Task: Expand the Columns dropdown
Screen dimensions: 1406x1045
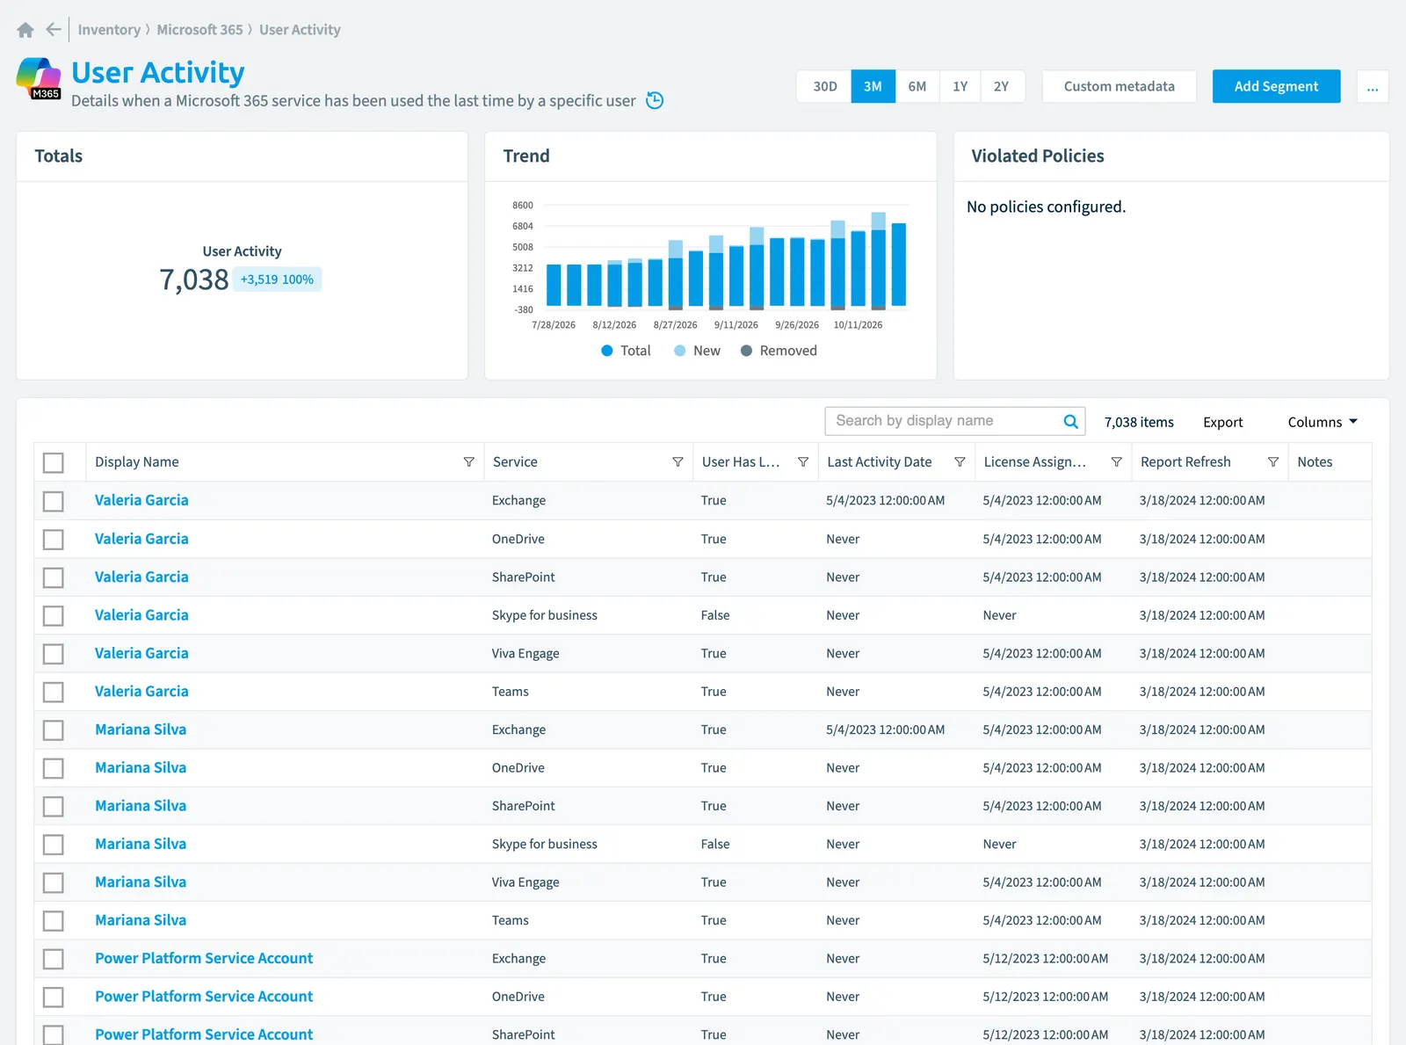Action: [1323, 422]
